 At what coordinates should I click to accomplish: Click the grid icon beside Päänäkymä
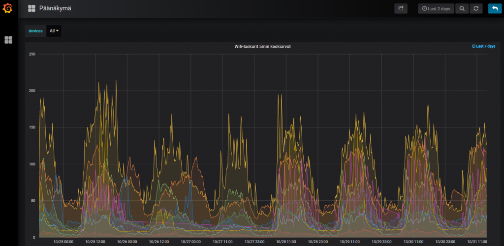click(x=32, y=8)
